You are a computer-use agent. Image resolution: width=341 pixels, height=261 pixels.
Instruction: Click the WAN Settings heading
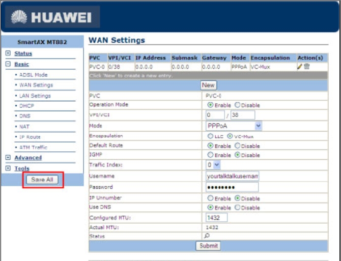click(117, 40)
